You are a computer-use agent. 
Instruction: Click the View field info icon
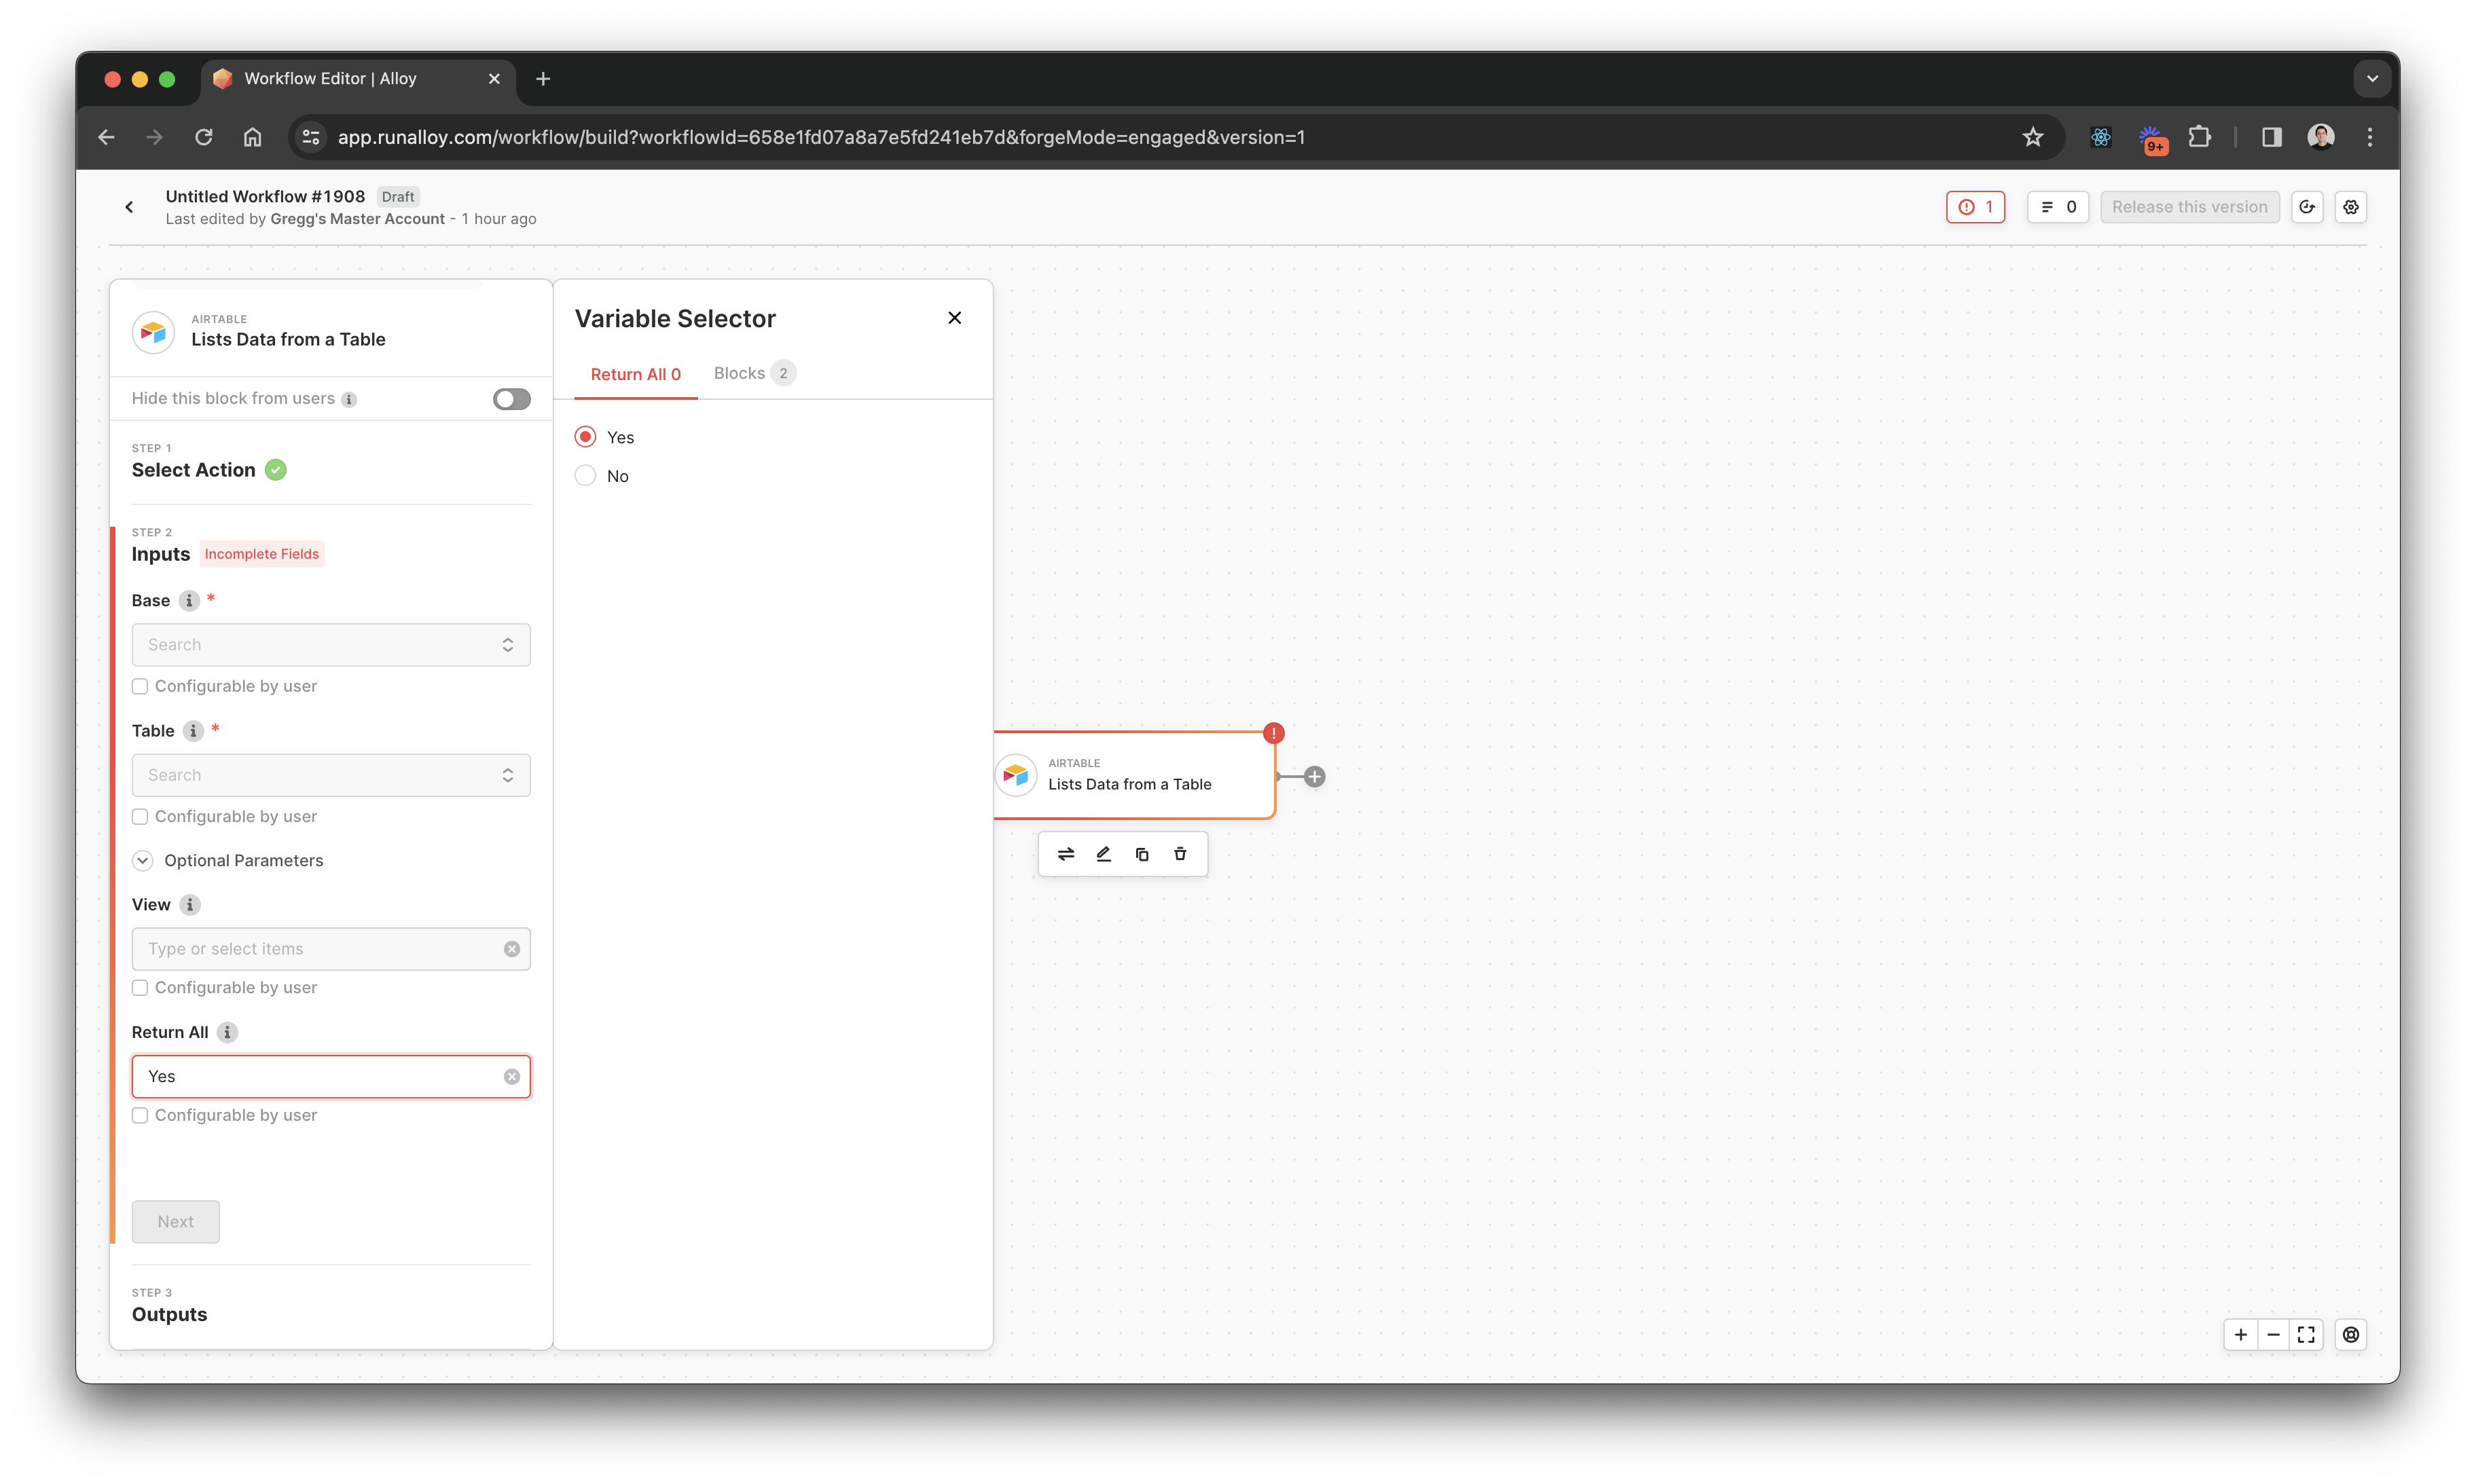tap(189, 905)
